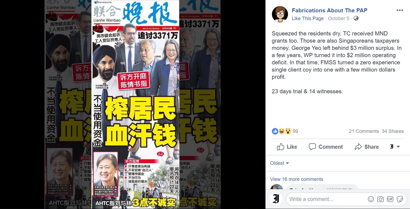The image size is (410, 209).
Task: Click the Write a comment field
Action: click(x=326, y=199)
